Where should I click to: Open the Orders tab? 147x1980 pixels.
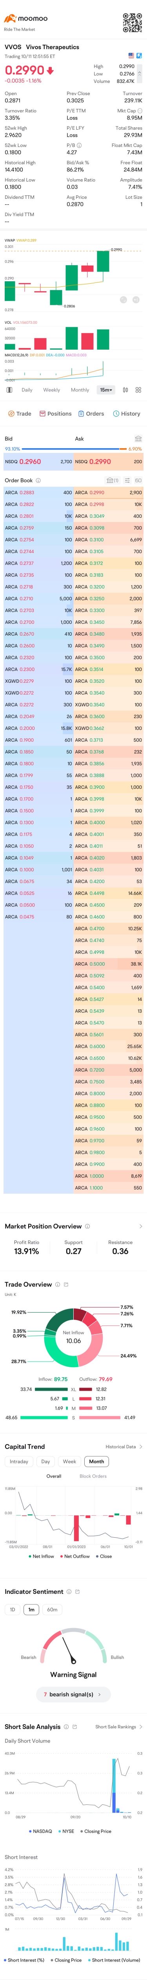tap(91, 414)
